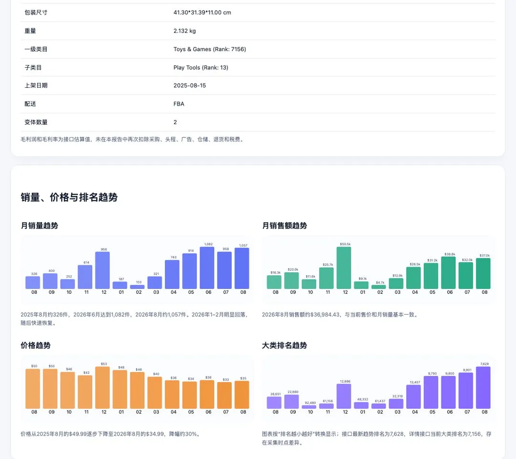Click the 月销售额趋势 chart heading
Screen dimensions: 516x459
[x=284, y=226]
